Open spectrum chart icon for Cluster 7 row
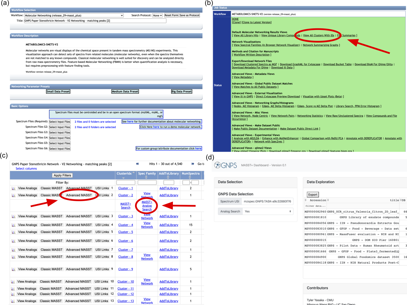 [x=13, y=250]
